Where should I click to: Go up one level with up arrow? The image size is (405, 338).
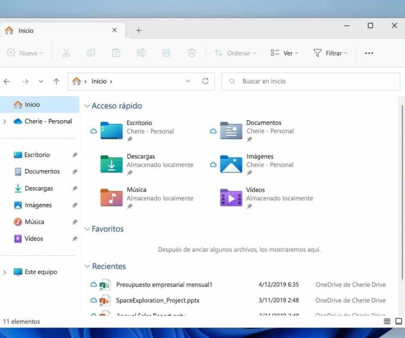tap(57, 82)
